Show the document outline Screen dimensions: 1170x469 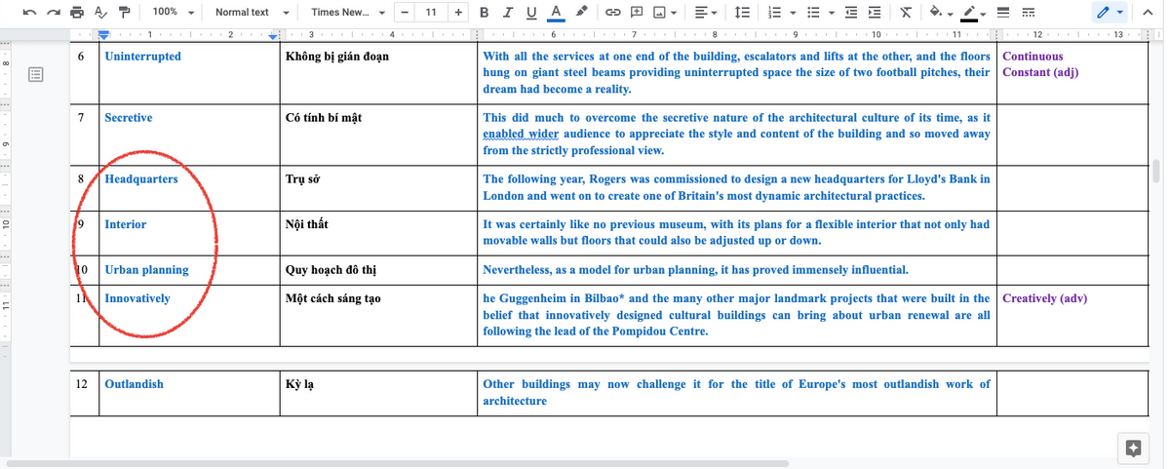coord(36,75)
